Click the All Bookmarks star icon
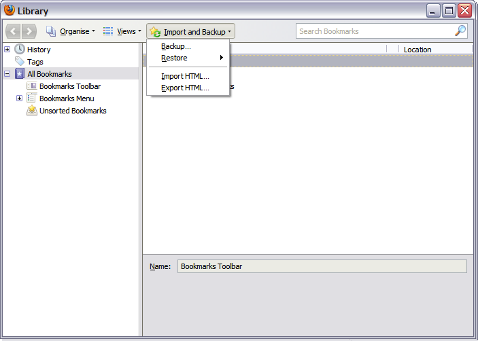Viewport: 478px width, 341px height. (20, 73)
